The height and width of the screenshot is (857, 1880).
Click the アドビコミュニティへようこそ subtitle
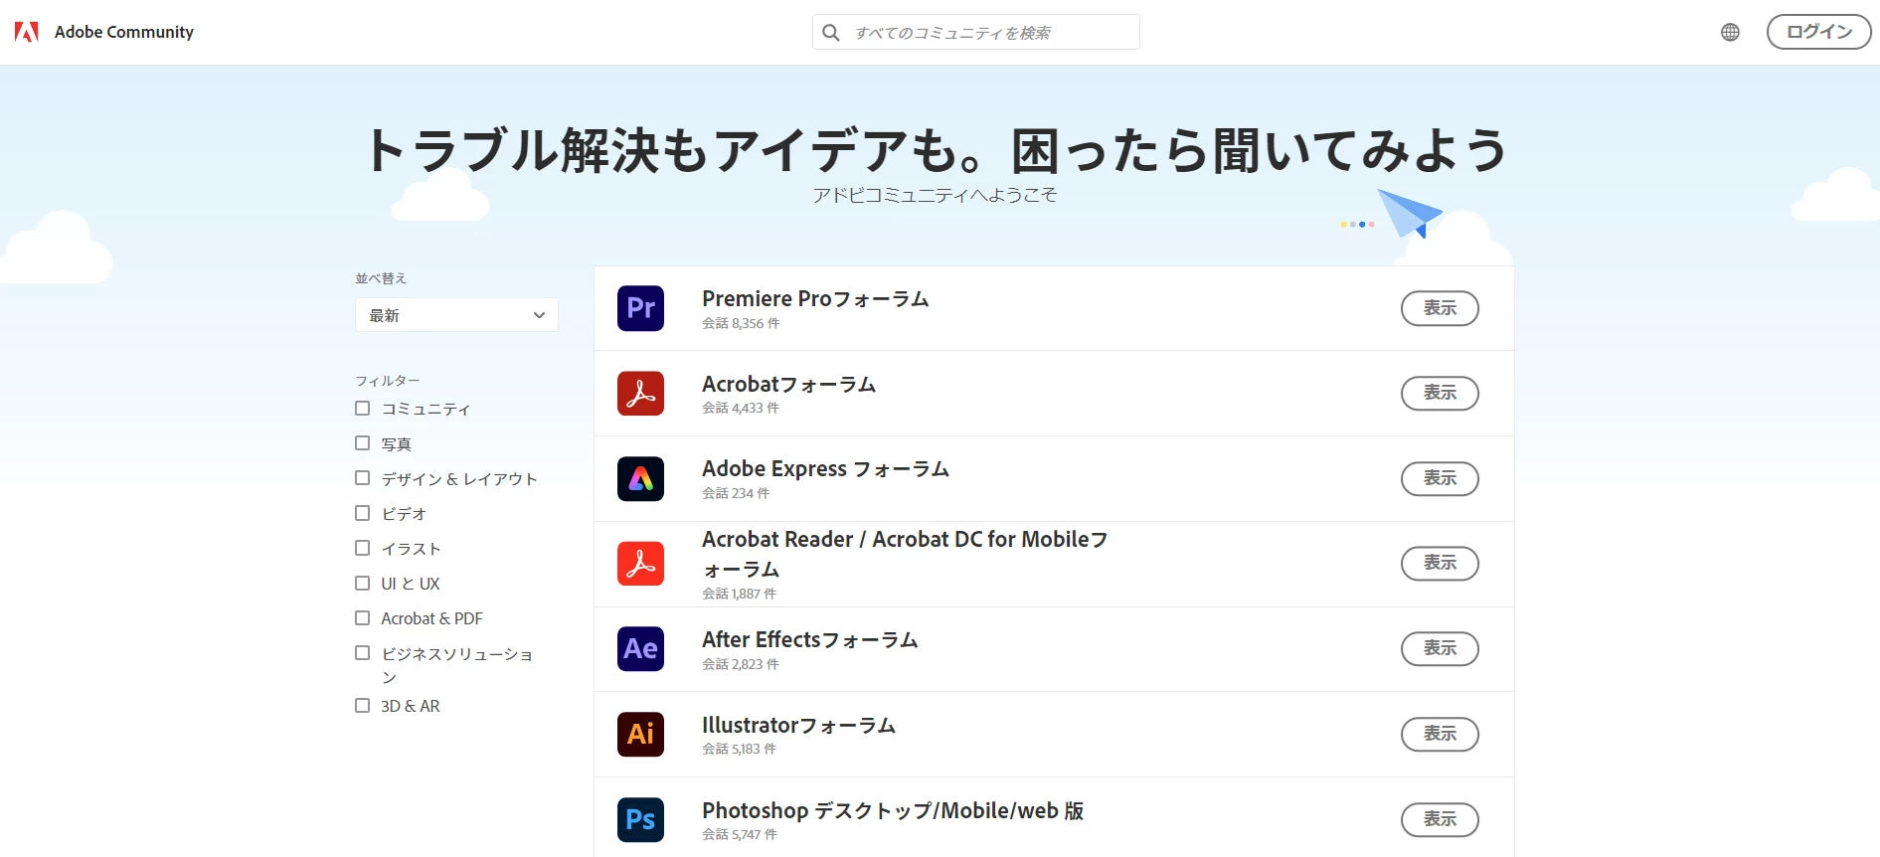point(935,195)
